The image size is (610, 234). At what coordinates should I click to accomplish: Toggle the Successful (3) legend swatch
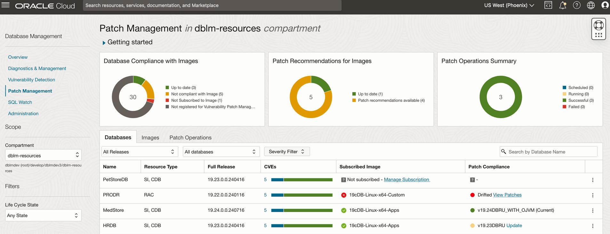click(x=565, y=100)
